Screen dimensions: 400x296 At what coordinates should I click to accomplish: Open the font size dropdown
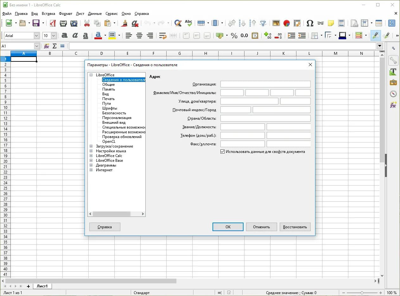click(54, 36)
